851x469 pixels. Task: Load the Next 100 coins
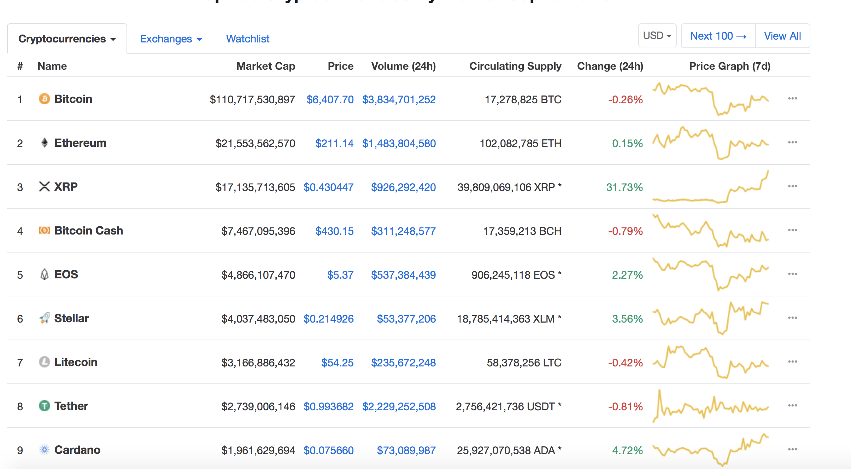pos(718,36)
